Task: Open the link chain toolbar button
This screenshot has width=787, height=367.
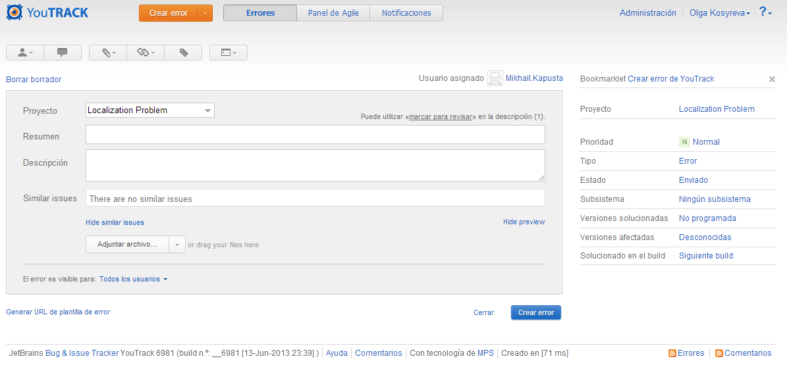Action: (x=146, y=53)
